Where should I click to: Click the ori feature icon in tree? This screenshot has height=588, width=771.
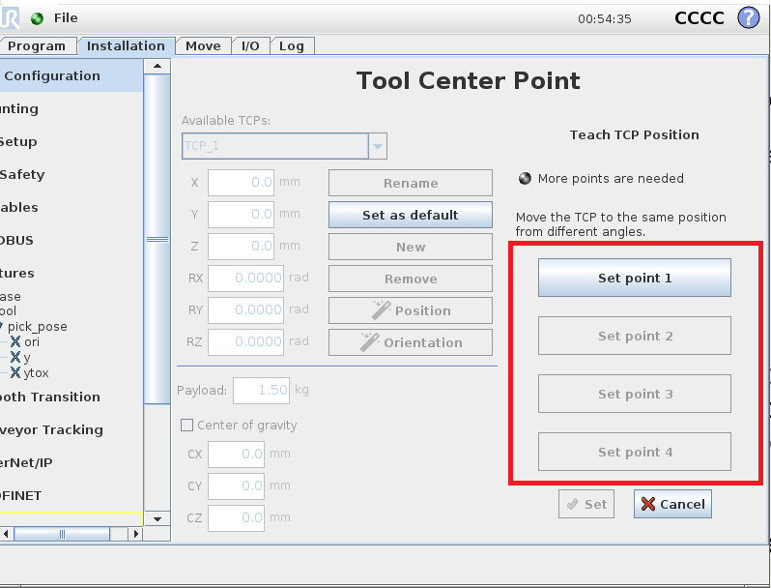pyautogui.click(x=15, y=341)
